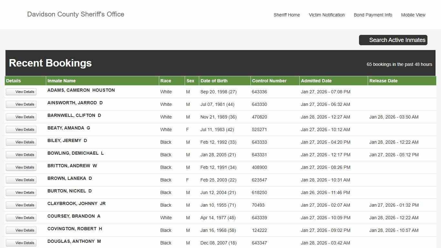Screen dimensions: 441x248
Task: View details for BRITTON, ANDREW W
Action: click(21, 167)
